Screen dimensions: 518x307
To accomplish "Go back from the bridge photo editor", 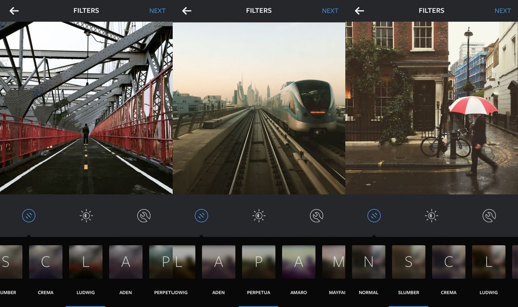I will pos(13,10).
